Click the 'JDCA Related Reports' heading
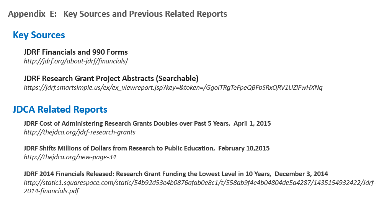The image size is (392, 220). (60, 110)
